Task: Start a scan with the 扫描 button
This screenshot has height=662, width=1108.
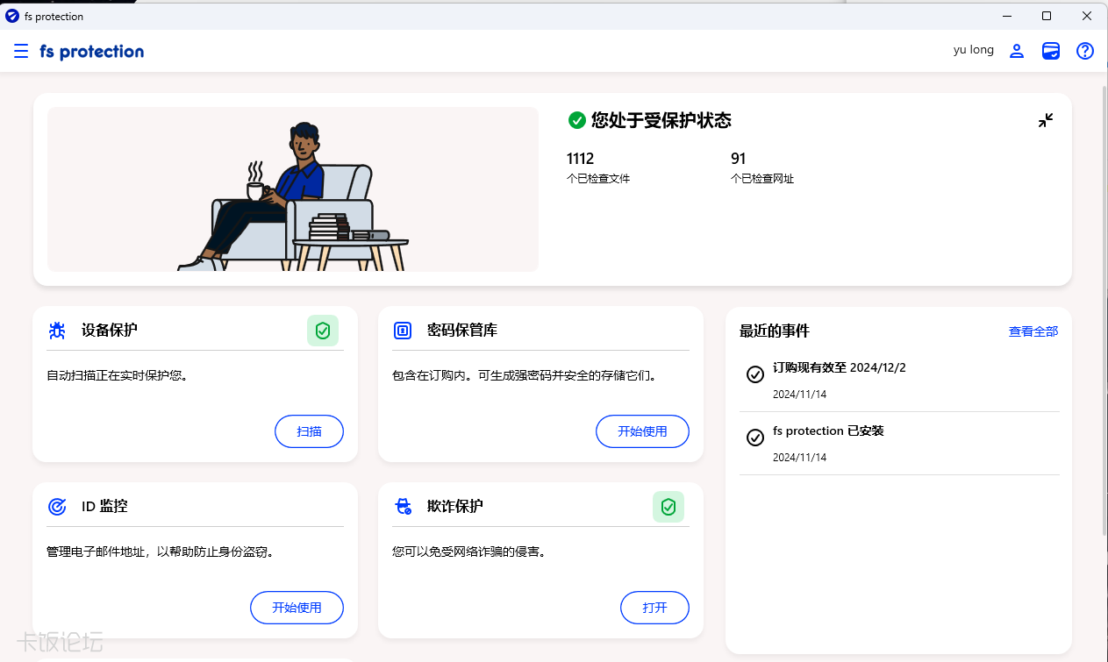Action: point(309,431)
